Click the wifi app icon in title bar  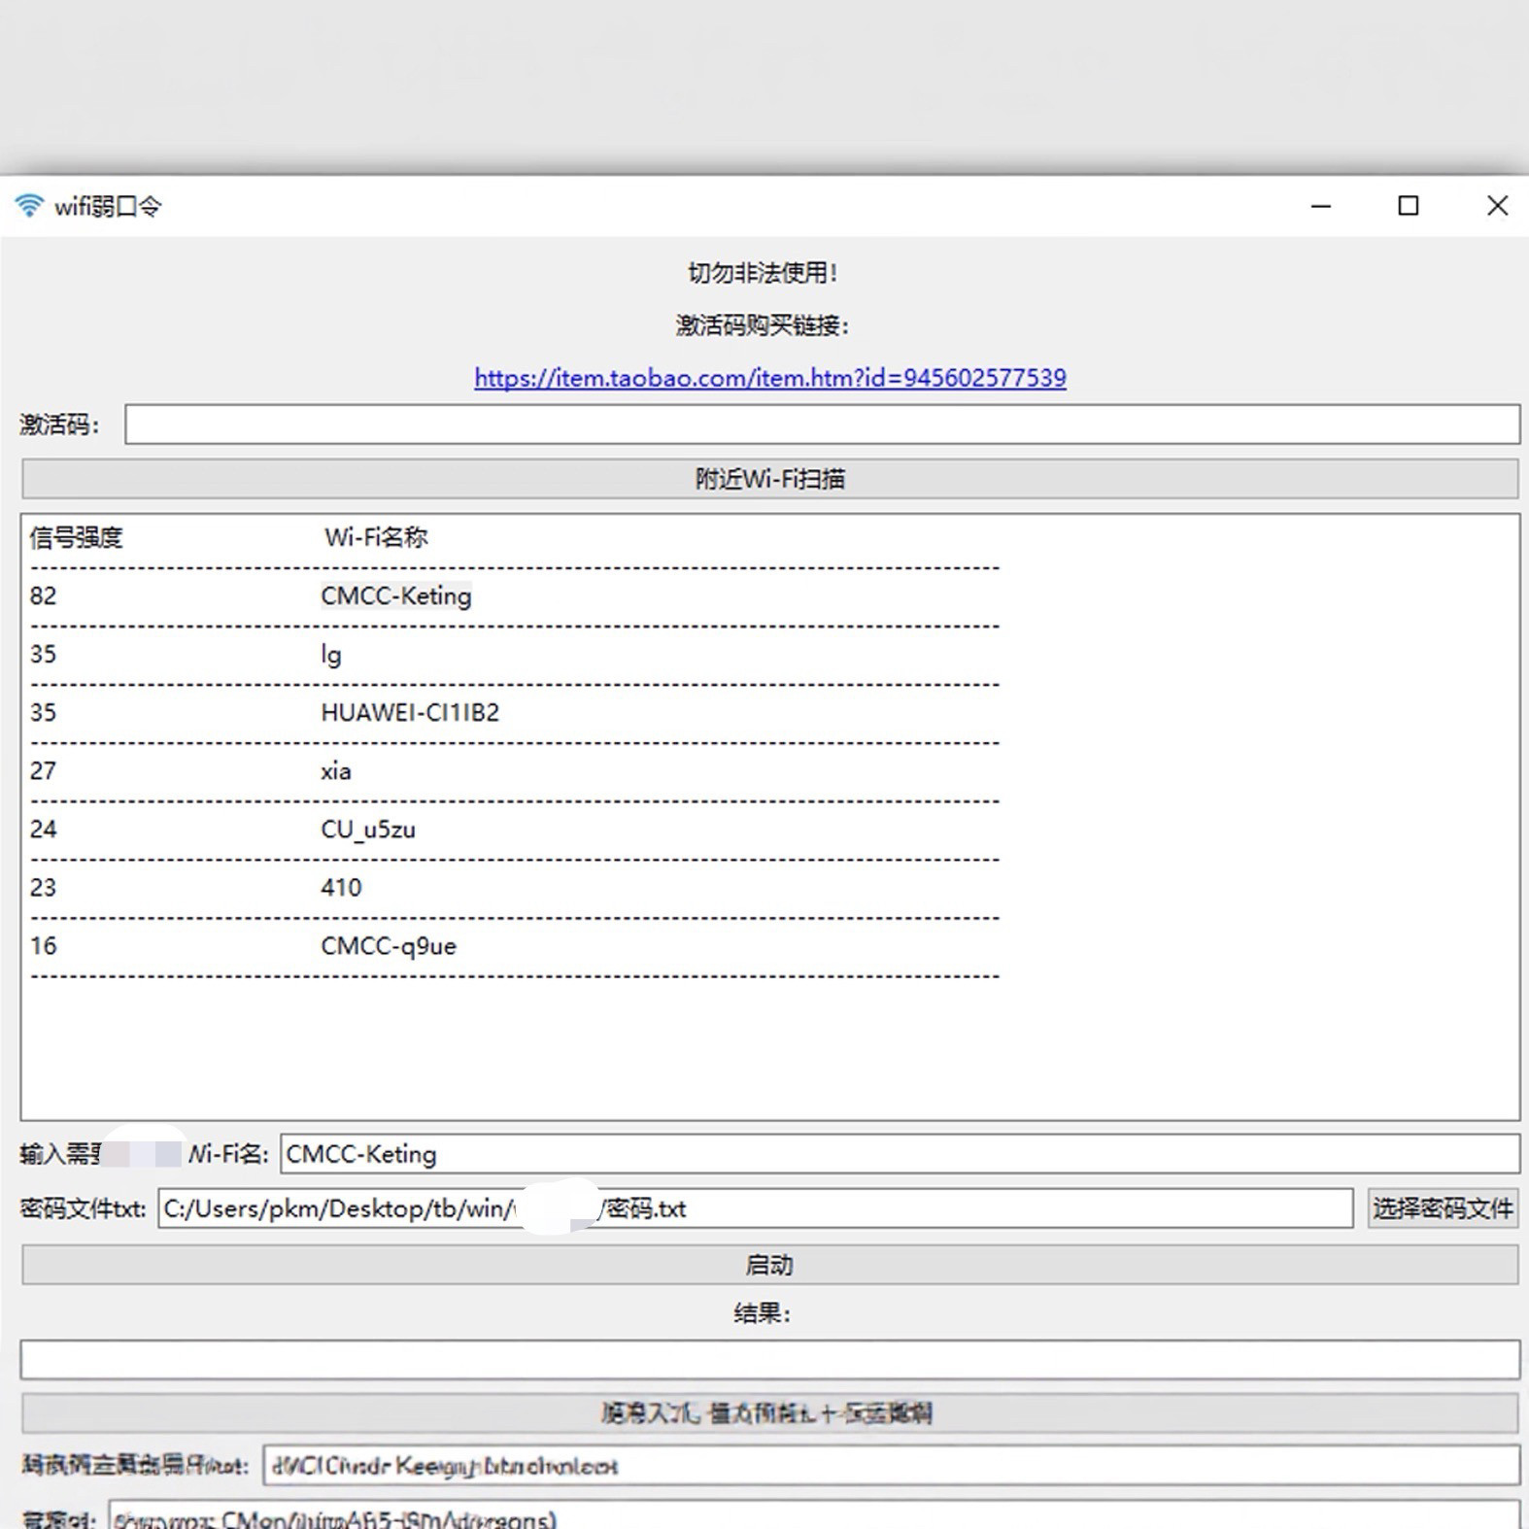point(29,205)
